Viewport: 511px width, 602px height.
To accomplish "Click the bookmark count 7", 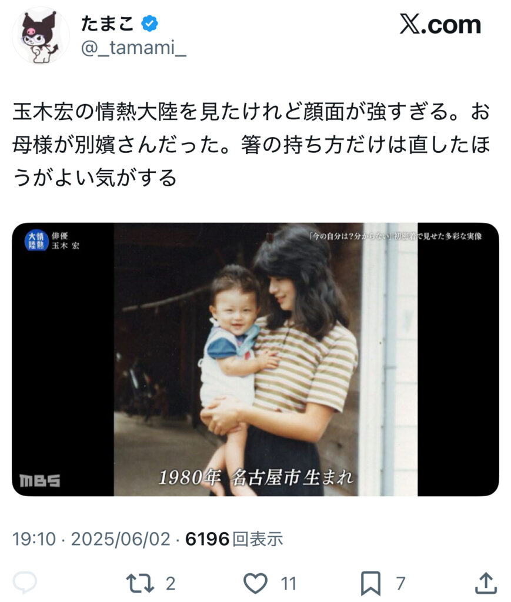I will pyautogui.click(x=401, y=584).
